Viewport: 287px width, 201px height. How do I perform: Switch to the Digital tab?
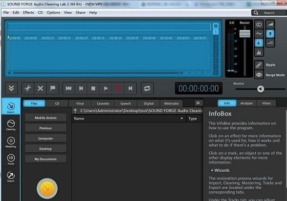coord(149,103)
